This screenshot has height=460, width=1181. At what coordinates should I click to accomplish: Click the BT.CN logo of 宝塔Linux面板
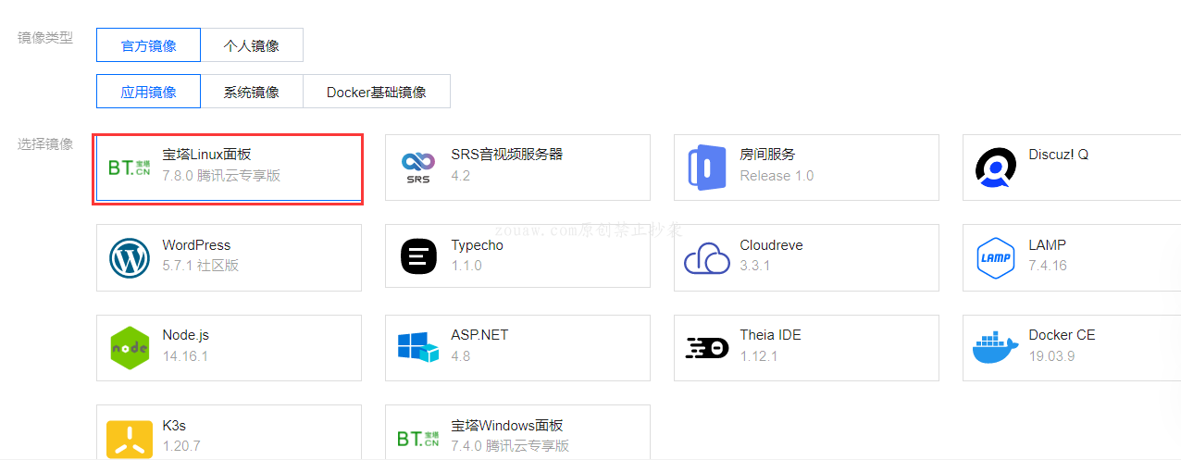[x=130, y=168]
